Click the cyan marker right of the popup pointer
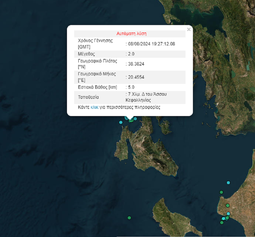Image resolution: width=255 pixels, height=237 pixels. 135,119
